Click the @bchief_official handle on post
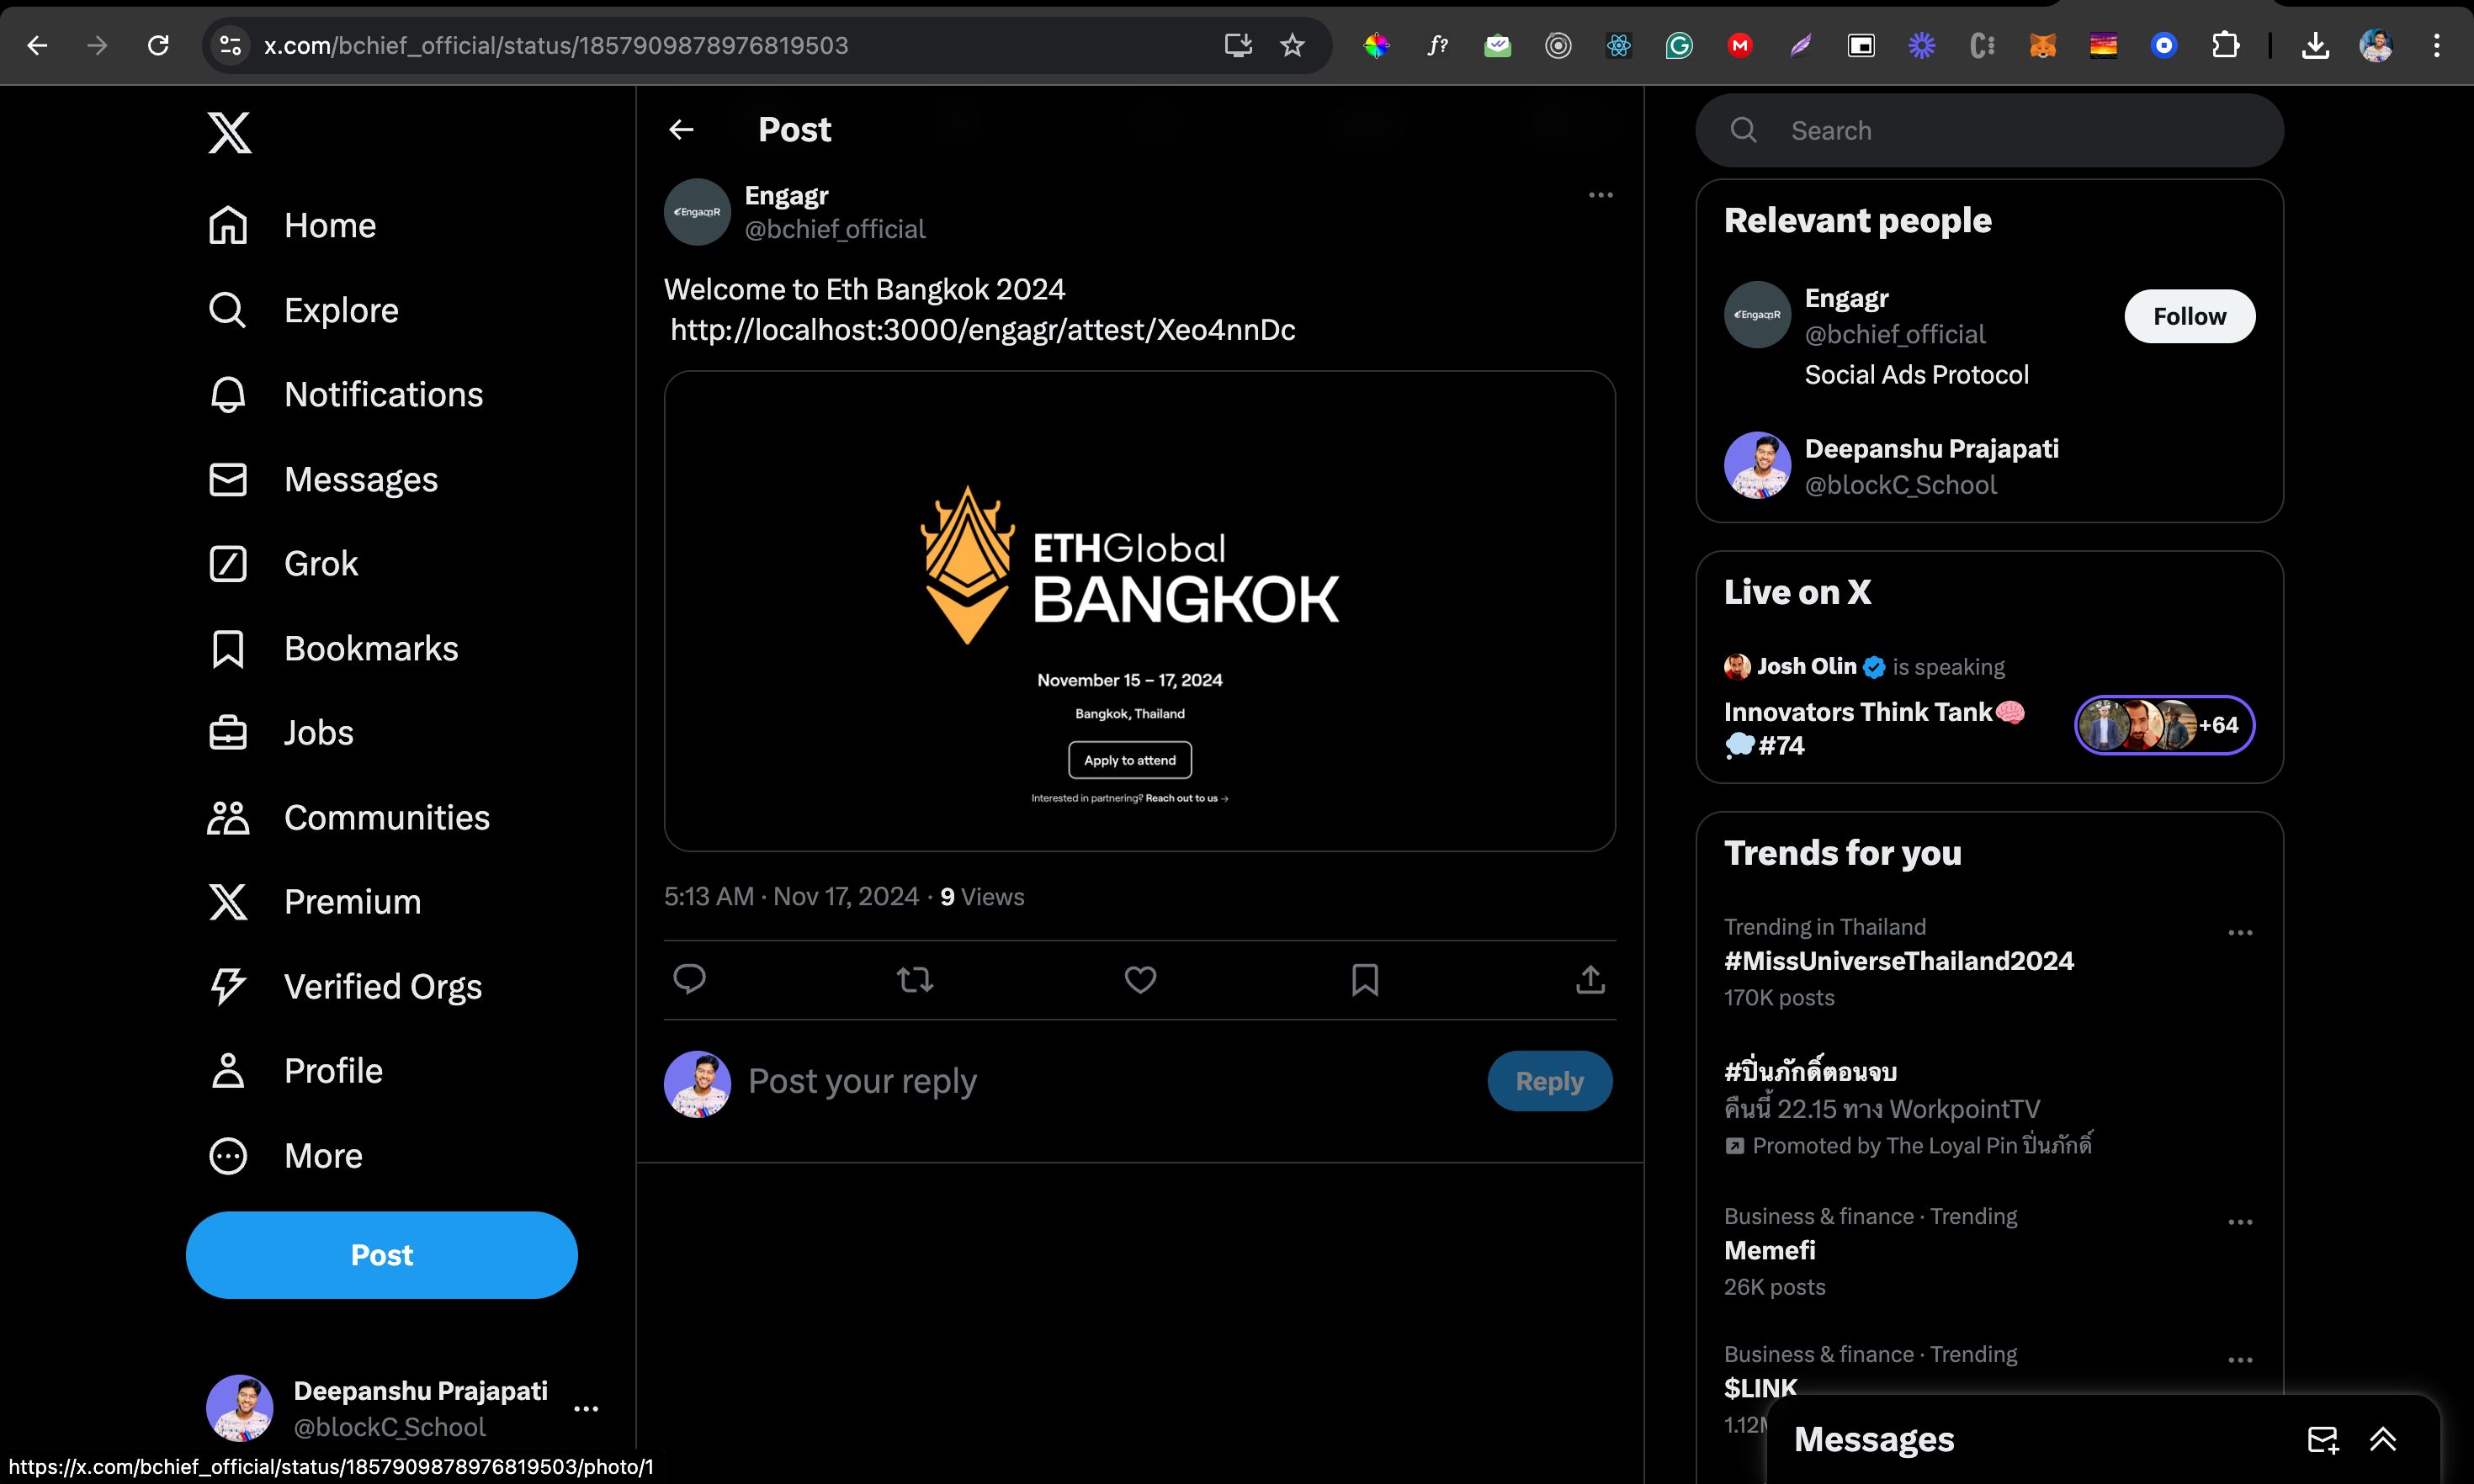2474x1484 pixels. click(835, 230)
